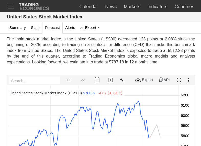Go to the Calendar page
The height and width of the screenshot is (146, 201).
pos(88,7)
